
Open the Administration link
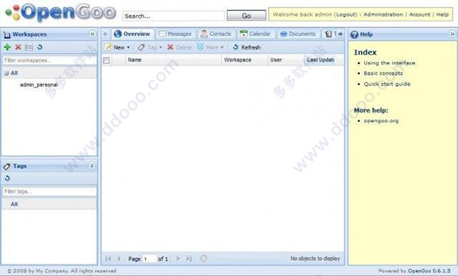click(383, 14)
